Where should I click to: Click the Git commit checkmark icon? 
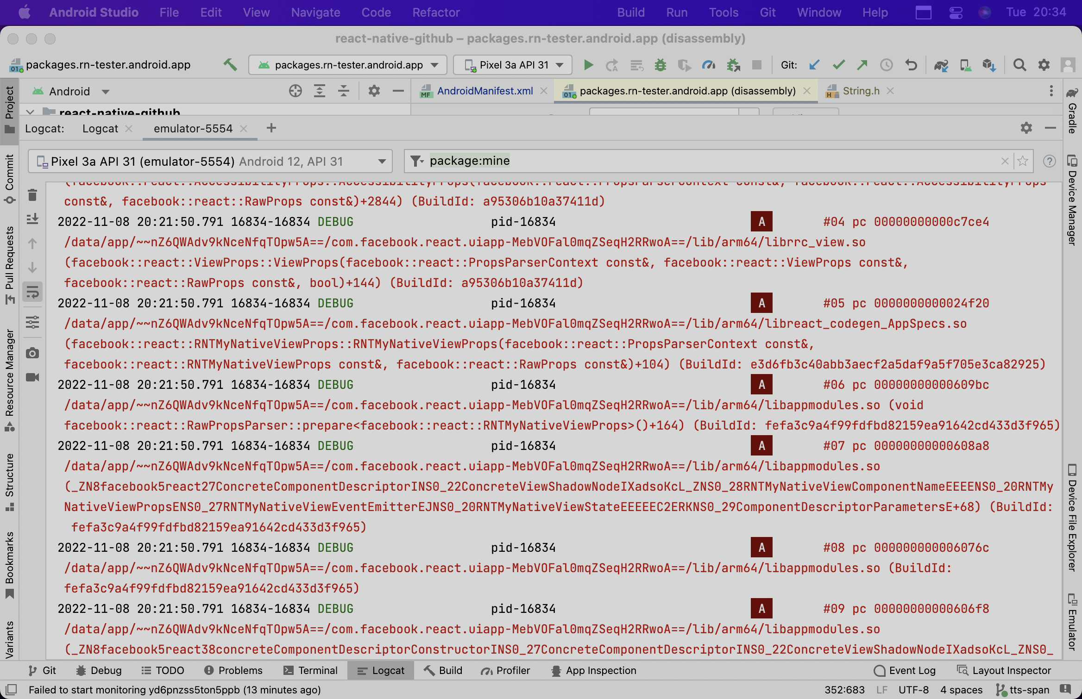(838, 65)
